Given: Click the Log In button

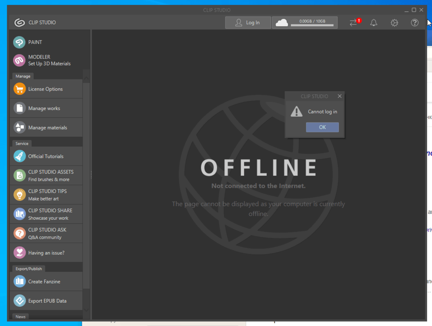Looking at the screenshot, I should [x=248, y=23].
